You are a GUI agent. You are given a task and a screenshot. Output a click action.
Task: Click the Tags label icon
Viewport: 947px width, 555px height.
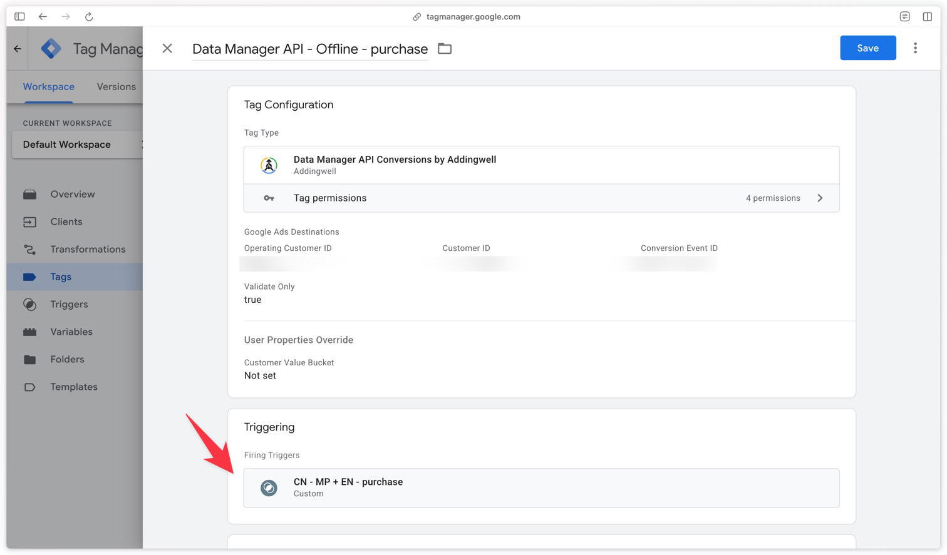(29, 277)
